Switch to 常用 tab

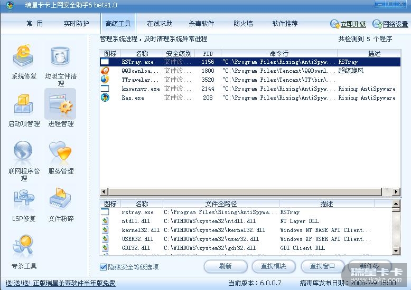pyautogui.click(x=34, y=24)
